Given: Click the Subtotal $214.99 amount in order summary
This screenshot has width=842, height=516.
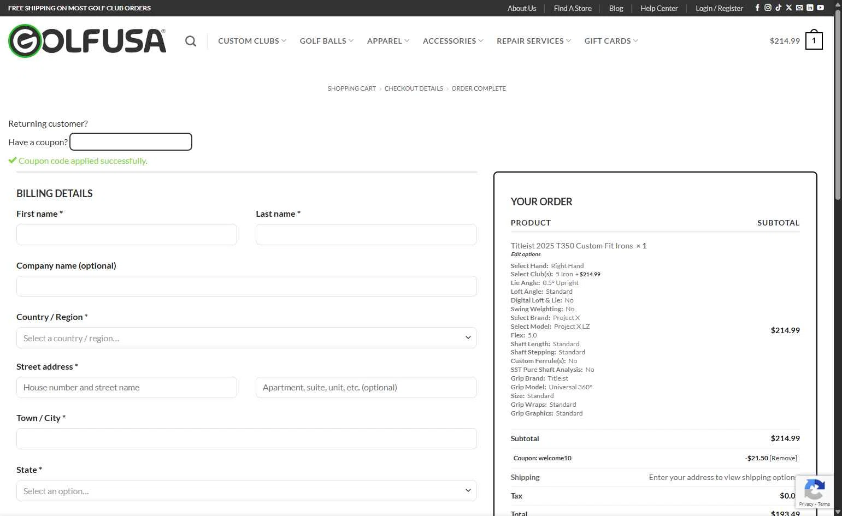Looking at the screenshot, I should (785, 438).
